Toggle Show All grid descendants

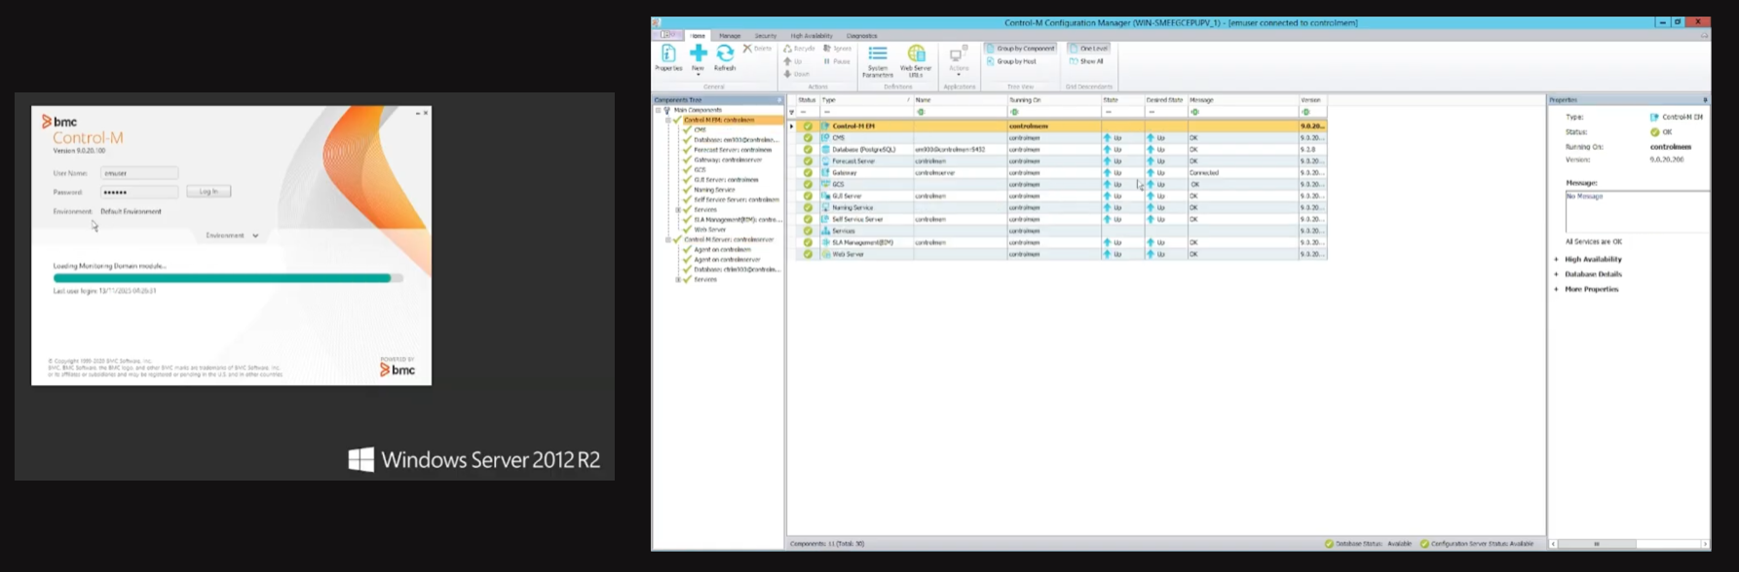pyautogui.click(x=1086, y=61)
